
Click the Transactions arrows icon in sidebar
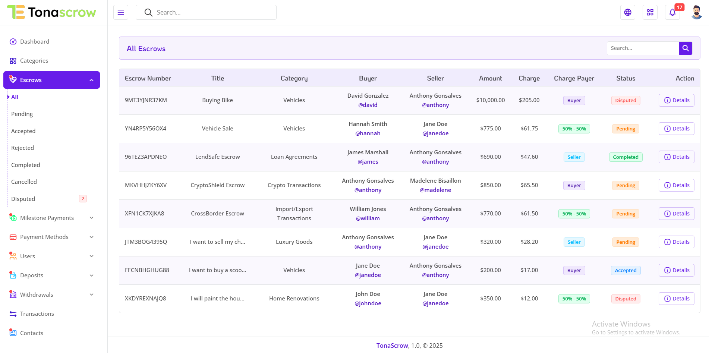13,314
